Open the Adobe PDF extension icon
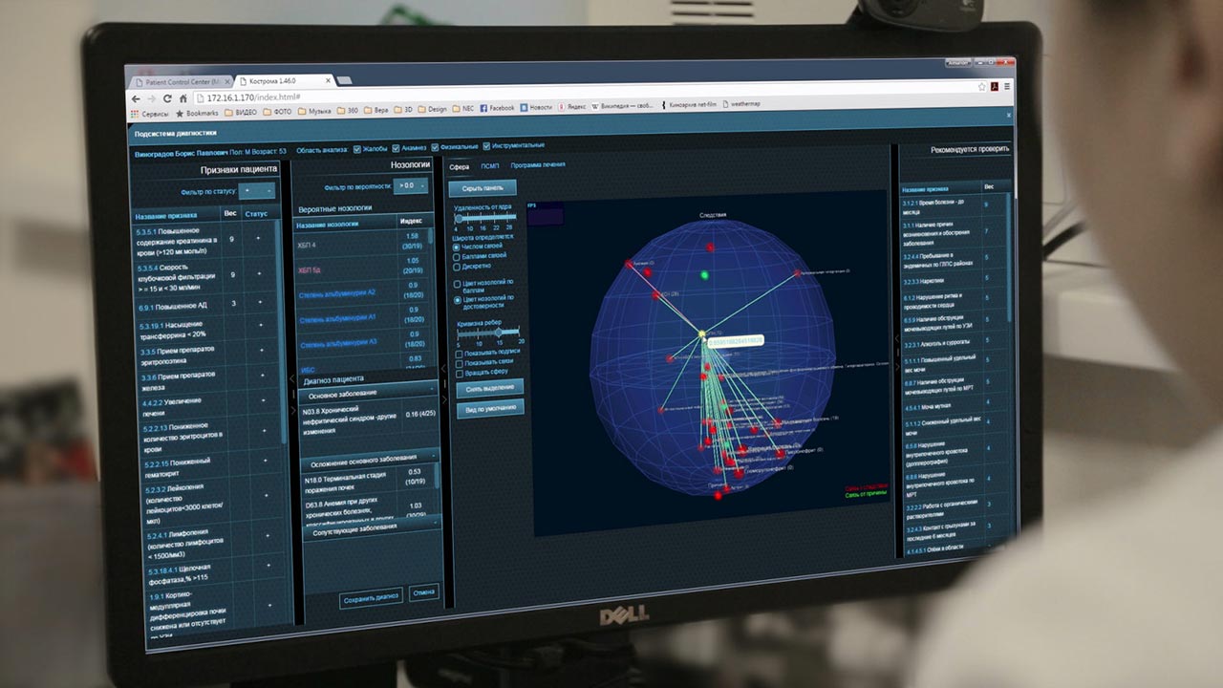This screenshot has height=688, width=1223. click(x=995, y=87)
